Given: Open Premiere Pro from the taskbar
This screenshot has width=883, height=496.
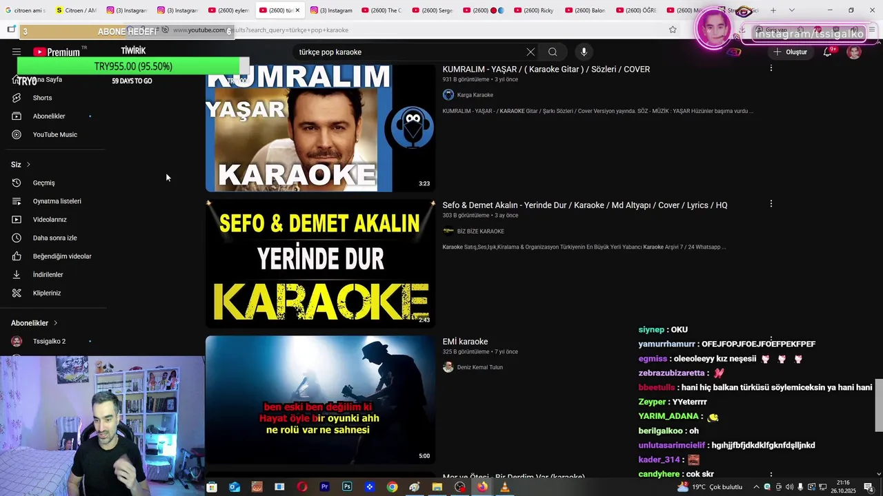Looking at the screenshot, I should [324, 487].
